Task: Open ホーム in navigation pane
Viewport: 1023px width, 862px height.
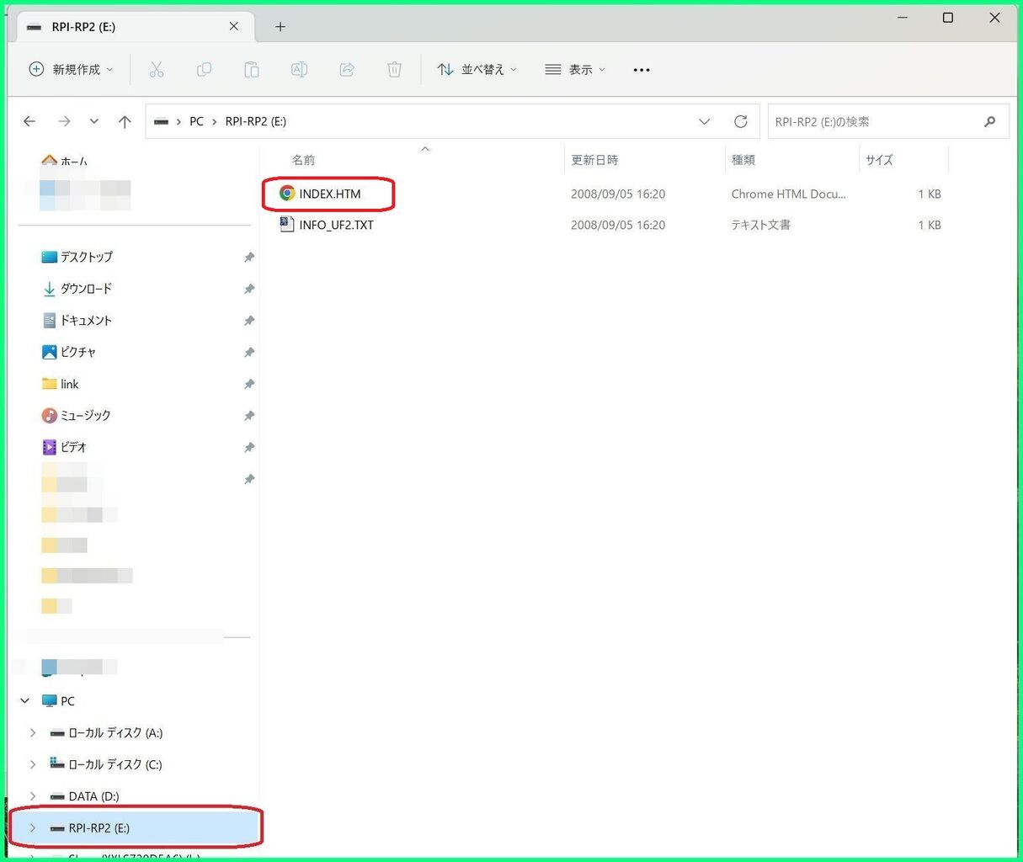Action: [64, 160]
